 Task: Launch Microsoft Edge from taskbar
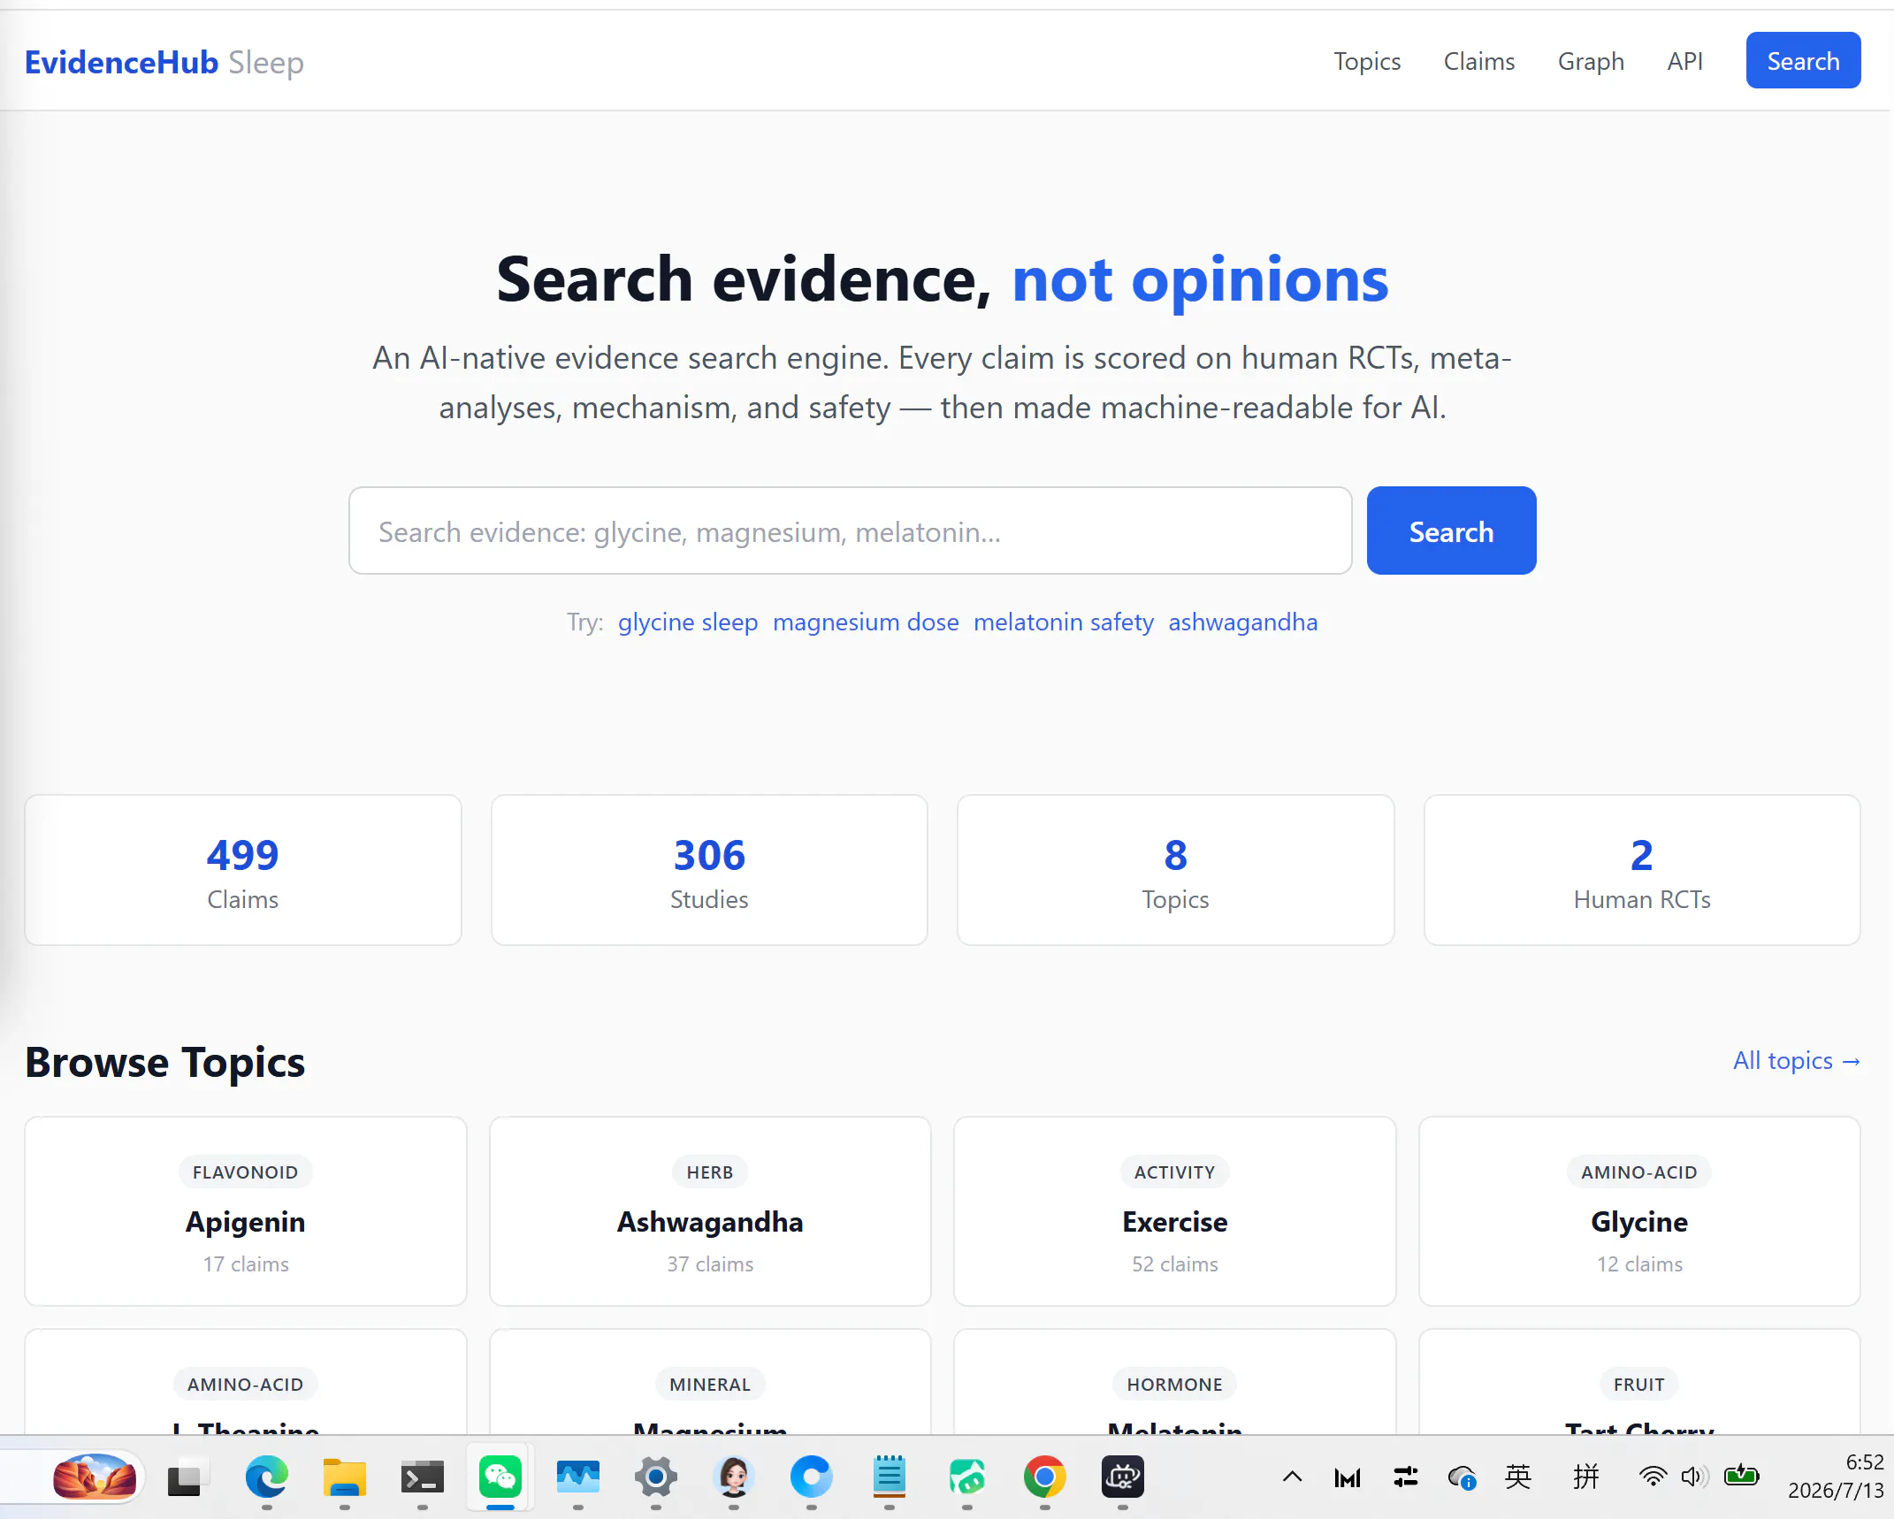click(x=266, y=1477)
